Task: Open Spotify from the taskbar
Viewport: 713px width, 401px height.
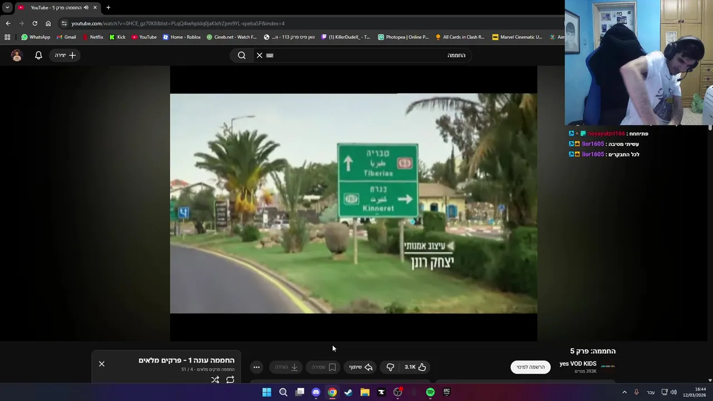Action: pyautogui.click(x=430, y=392)
